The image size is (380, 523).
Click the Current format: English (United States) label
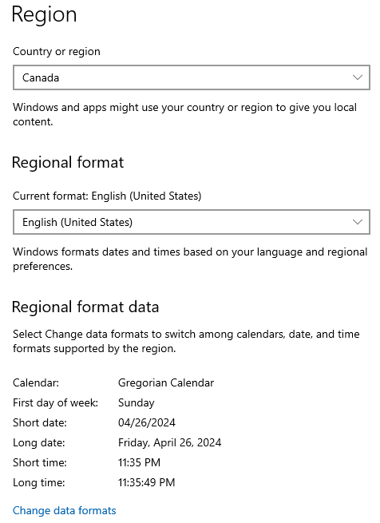click(107, 196)
